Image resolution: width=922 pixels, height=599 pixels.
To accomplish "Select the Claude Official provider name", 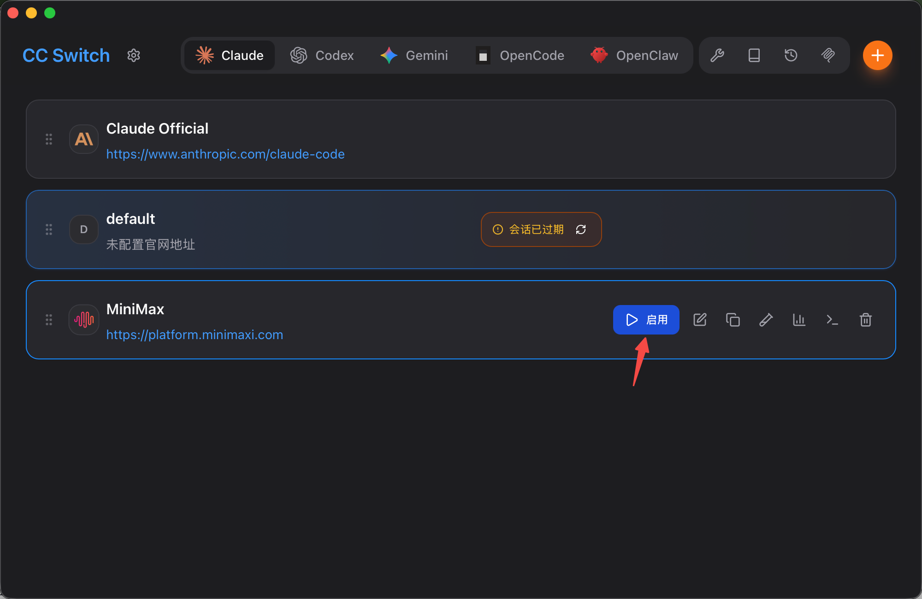I will point(157,129).
